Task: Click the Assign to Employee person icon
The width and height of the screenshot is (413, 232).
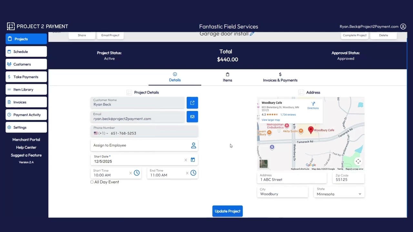Action: (194, 146)
